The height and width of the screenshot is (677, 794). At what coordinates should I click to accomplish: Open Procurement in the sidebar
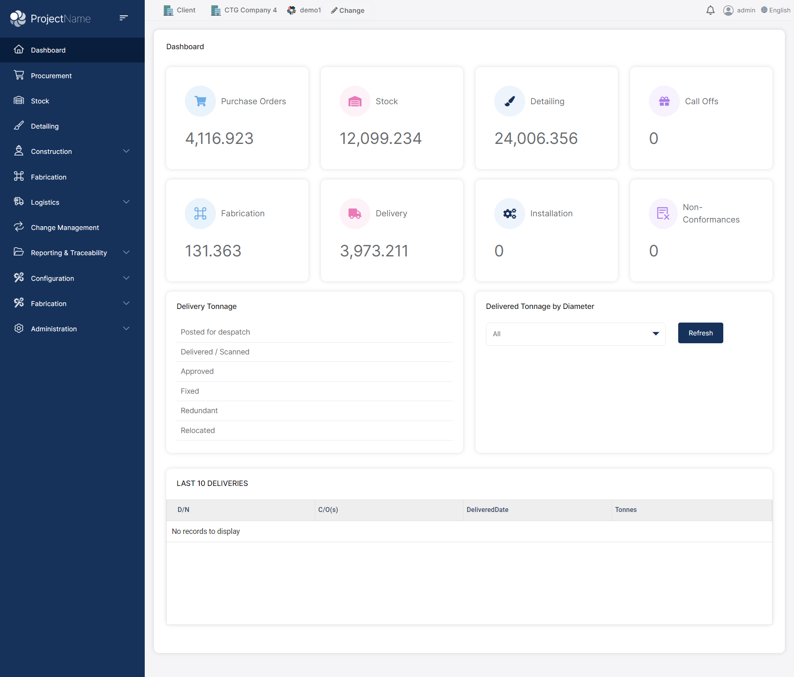pos(51,76)
